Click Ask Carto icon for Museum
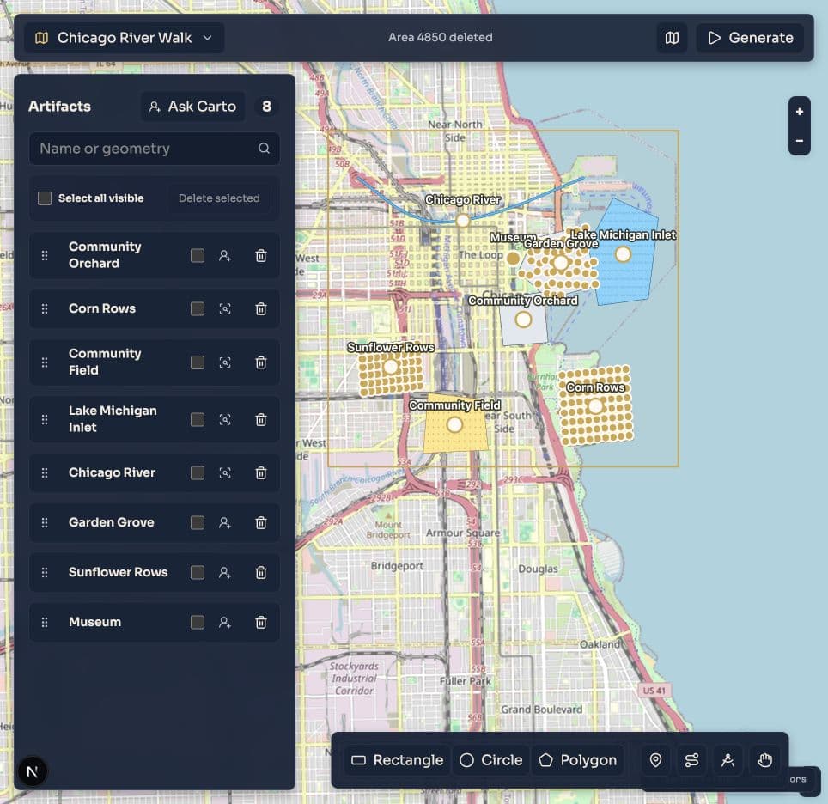Screen dimensions: 828x804 (225, 622)
